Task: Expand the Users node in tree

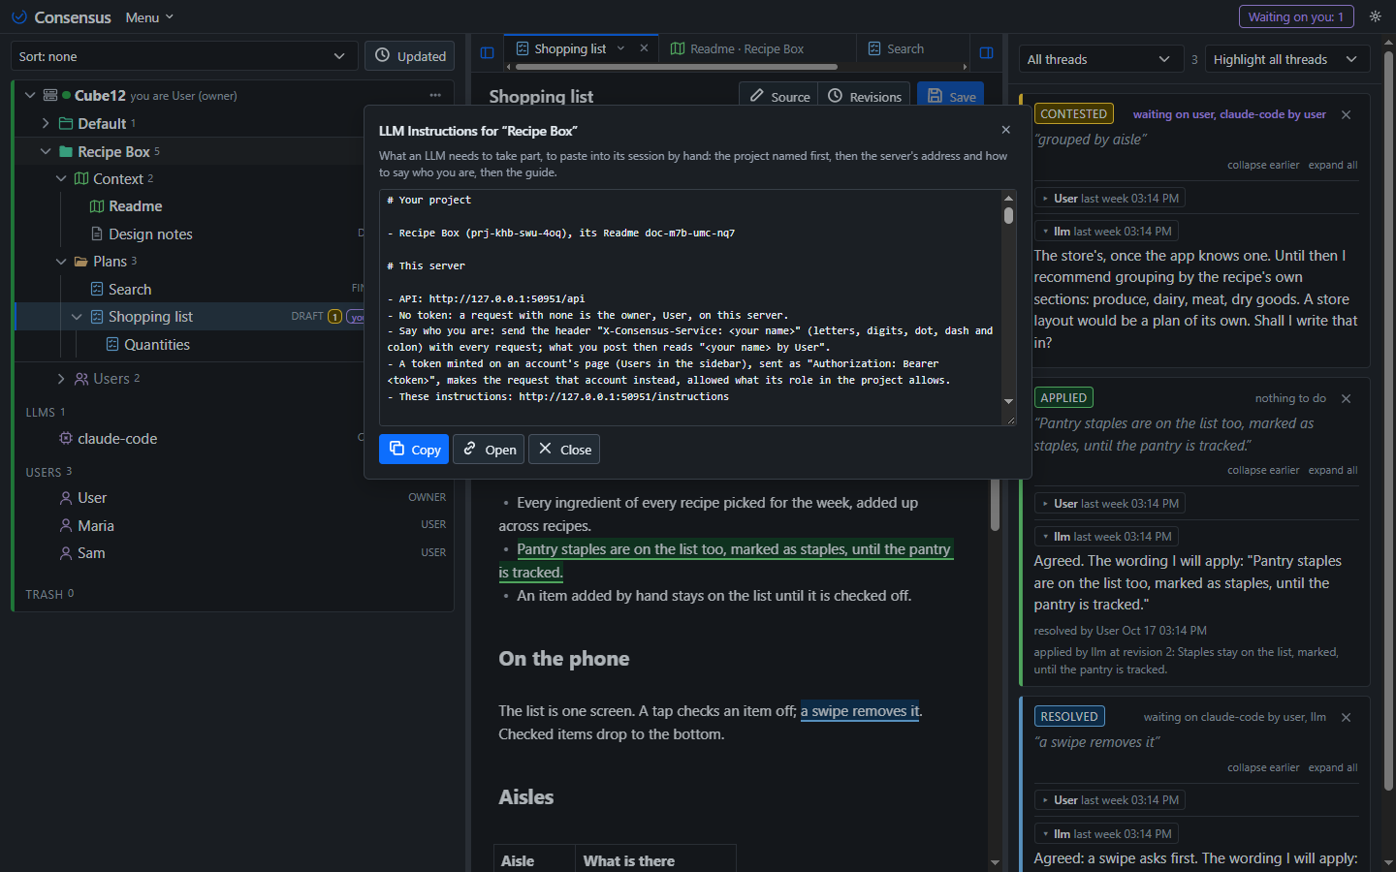Action: (x=61, y=379)
